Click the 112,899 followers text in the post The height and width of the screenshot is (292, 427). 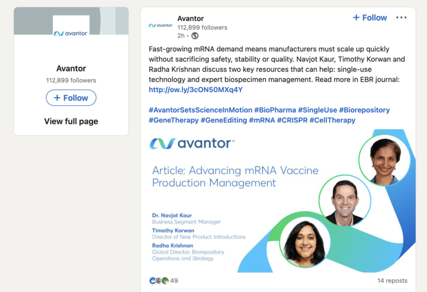pos(202,27)
